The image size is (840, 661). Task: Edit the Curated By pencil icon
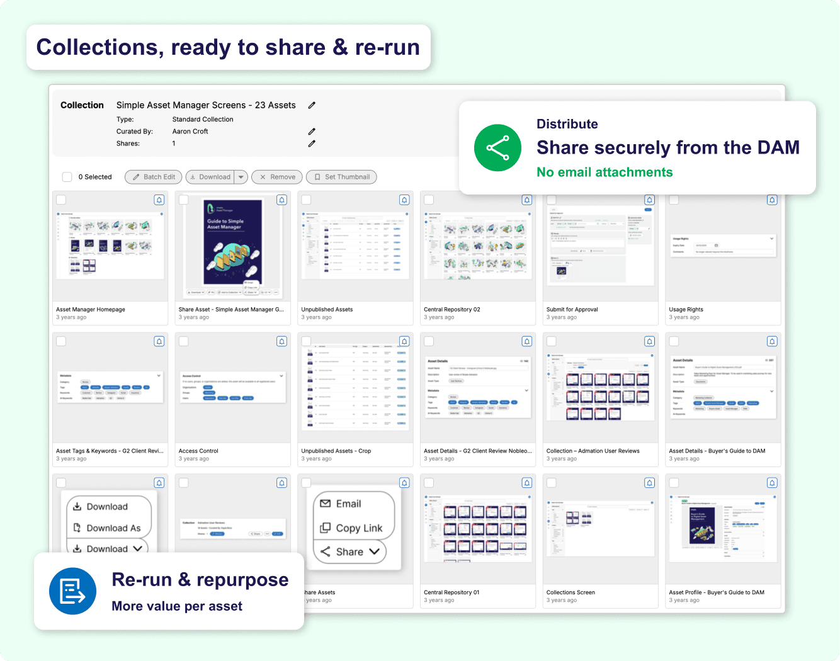click(312, 132)
